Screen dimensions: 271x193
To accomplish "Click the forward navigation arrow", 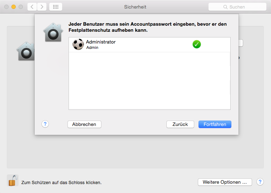I will (x=42, y=7).
